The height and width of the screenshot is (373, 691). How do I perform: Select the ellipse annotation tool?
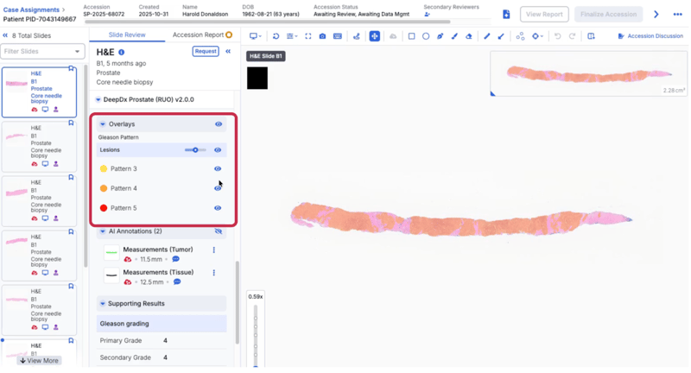pos(426,36)
